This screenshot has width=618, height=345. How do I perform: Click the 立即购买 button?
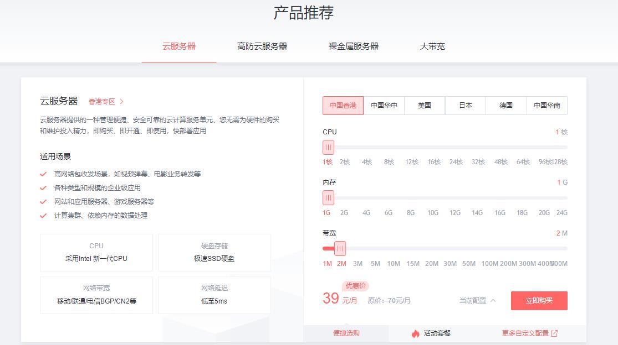click(x=539, y=301)
